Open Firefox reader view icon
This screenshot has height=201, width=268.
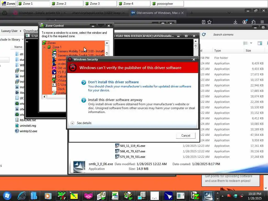(203, 22)
